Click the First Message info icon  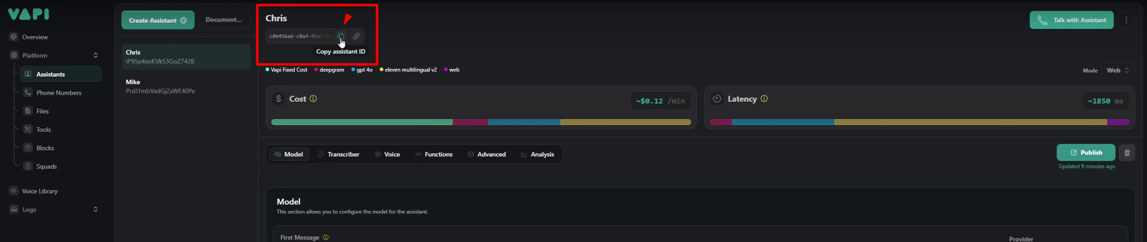pyautogui.click(x=326, y=237)
